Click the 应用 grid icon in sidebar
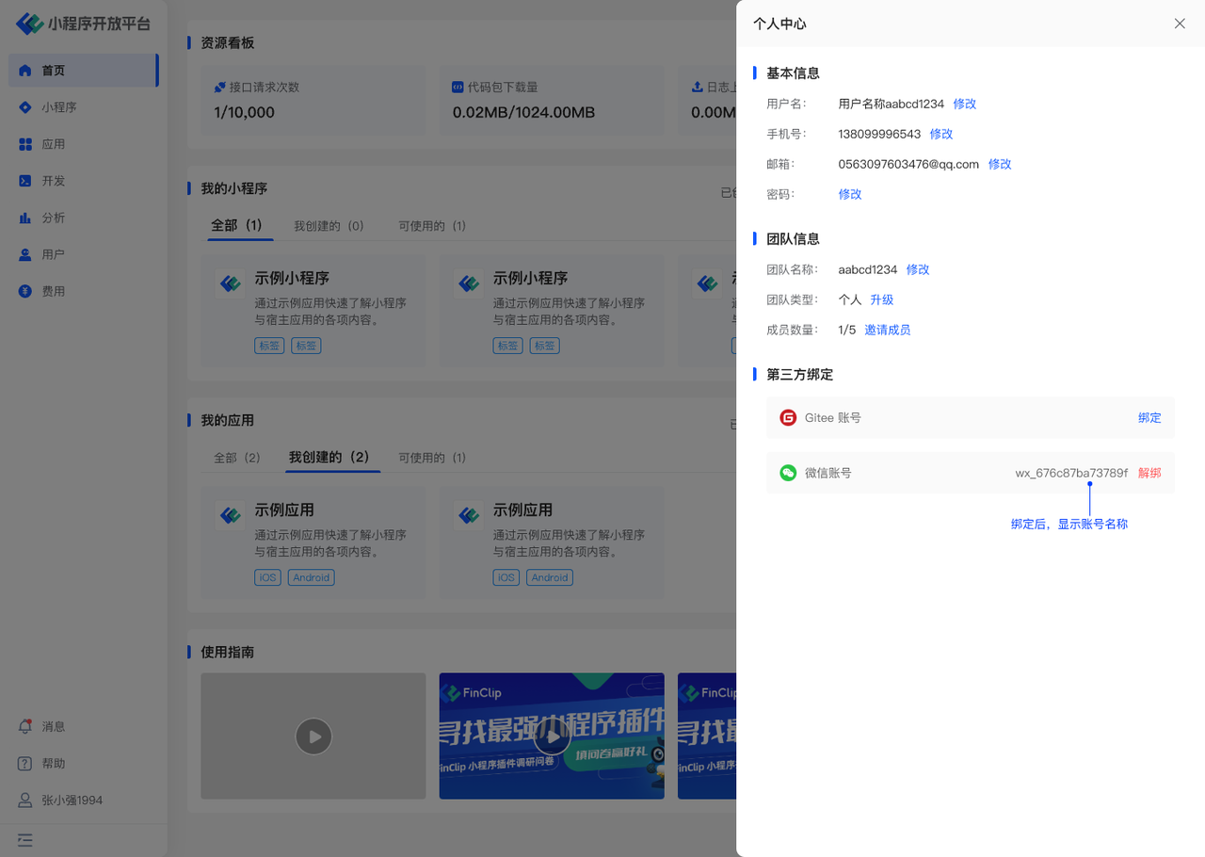Screen dimensions: 1205x857 pos(25,144)
